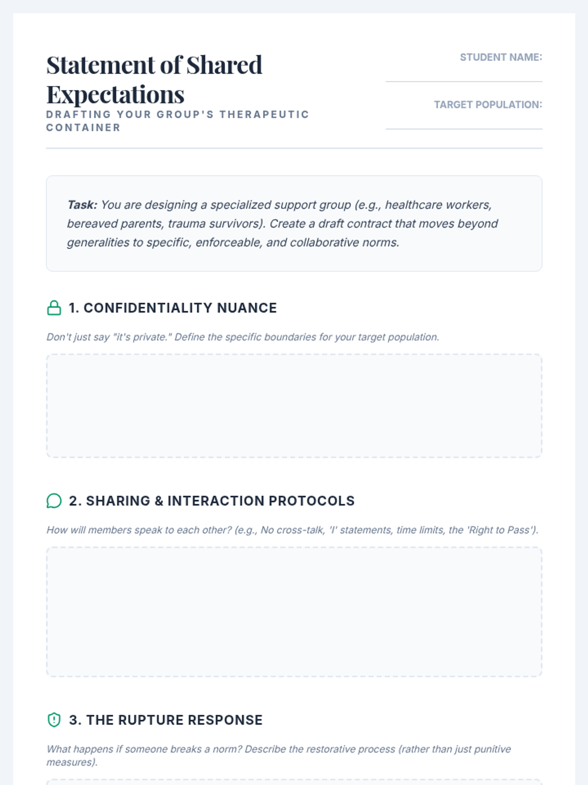Select the Statement of Shared Expectations title
The width and height of the screenshot is (588, 785).
[154, 79]
